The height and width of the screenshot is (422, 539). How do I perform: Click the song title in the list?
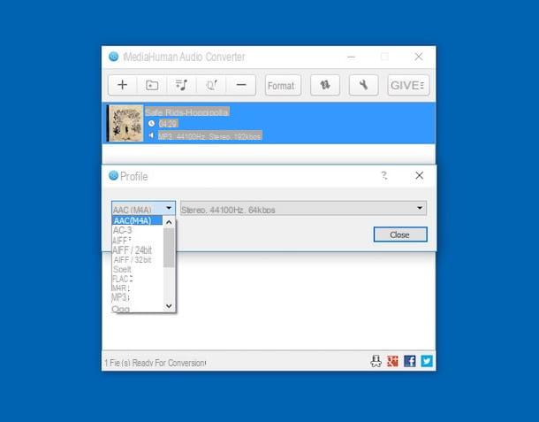[x=187, y=112]
